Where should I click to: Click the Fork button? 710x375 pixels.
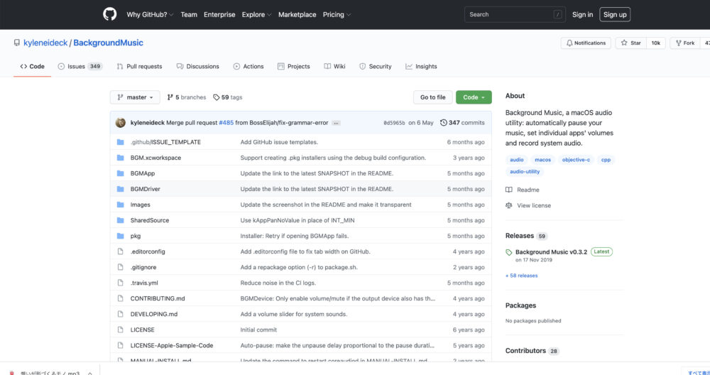(685, 43)
